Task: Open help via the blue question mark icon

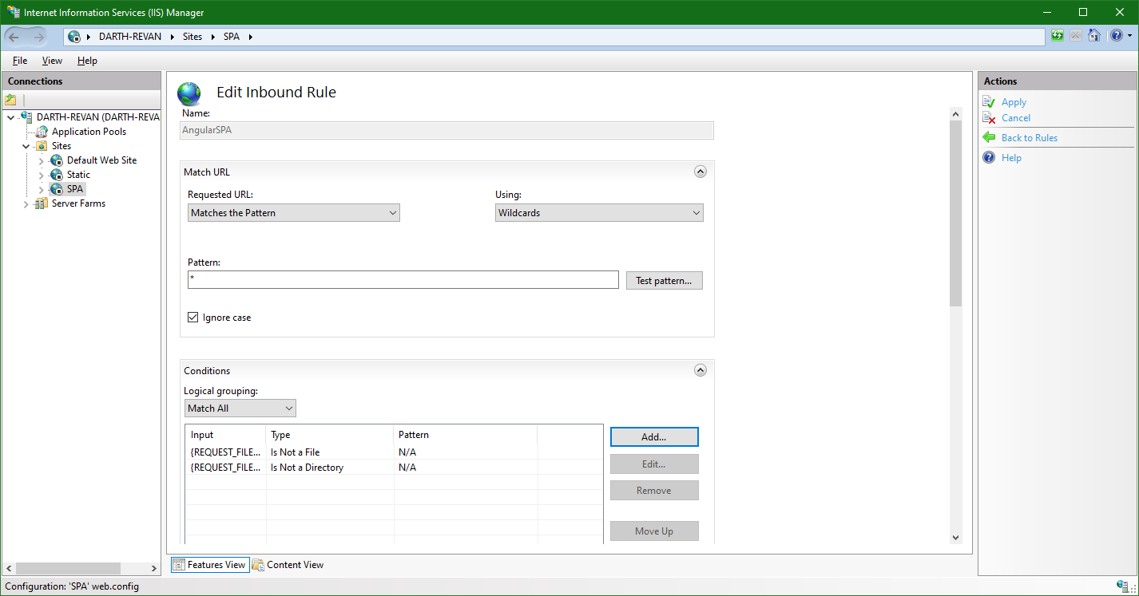Action: (x=1116, y=35)
